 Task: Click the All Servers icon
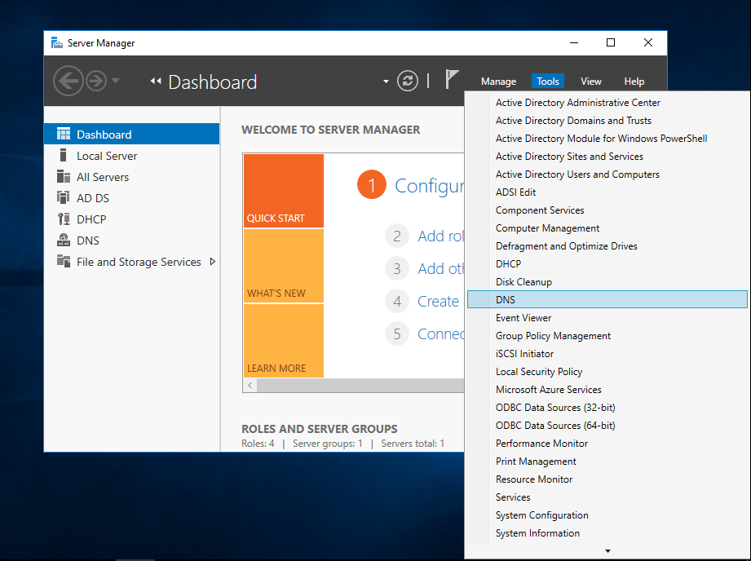pyautogui.click(x=64, y=176)
